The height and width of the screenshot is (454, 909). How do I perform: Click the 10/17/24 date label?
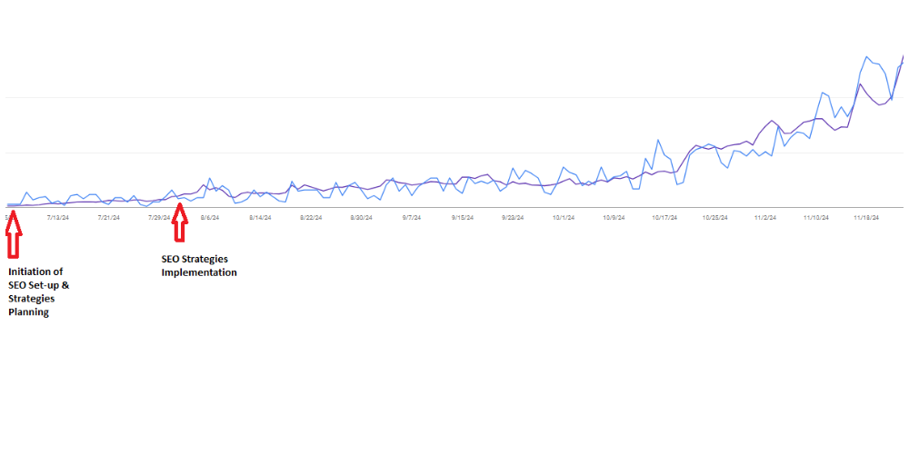click(664, 218)
